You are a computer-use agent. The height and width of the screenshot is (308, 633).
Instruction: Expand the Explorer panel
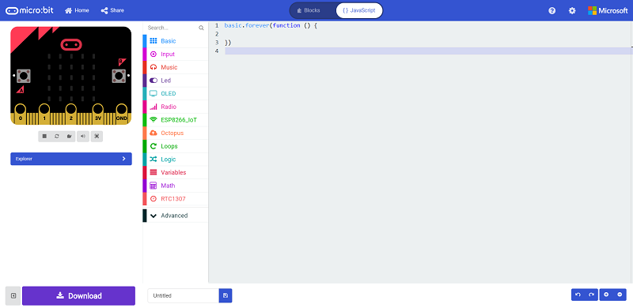pos(71,159)
